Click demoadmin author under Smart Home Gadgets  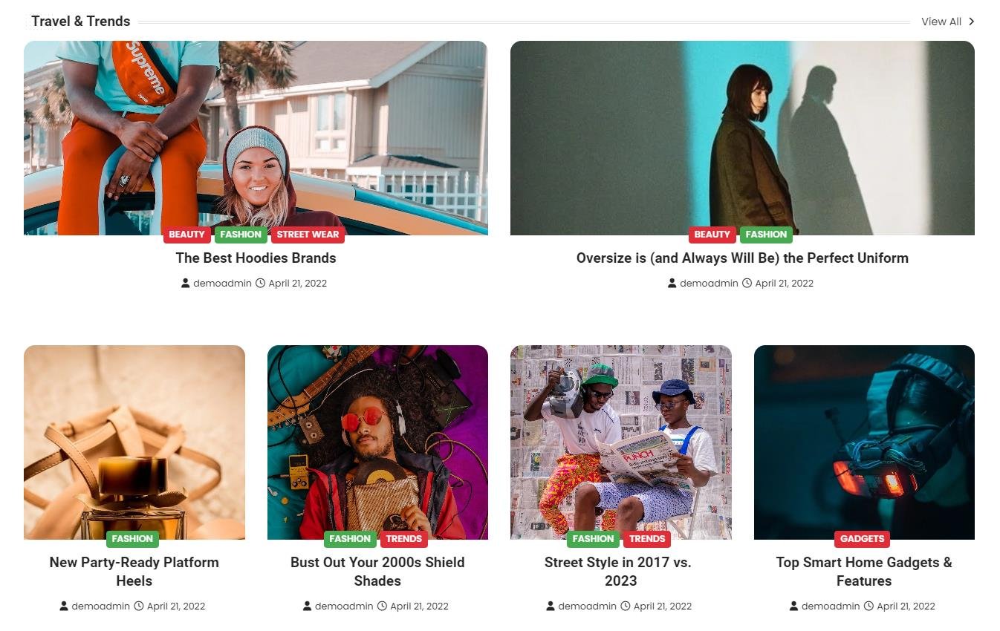831,606
